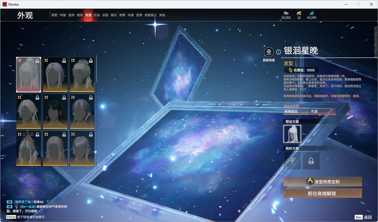Open the info icon beside 银洄星晚
Image resolution: width=378 pixels, height=222 pixels.
[278, 52]
